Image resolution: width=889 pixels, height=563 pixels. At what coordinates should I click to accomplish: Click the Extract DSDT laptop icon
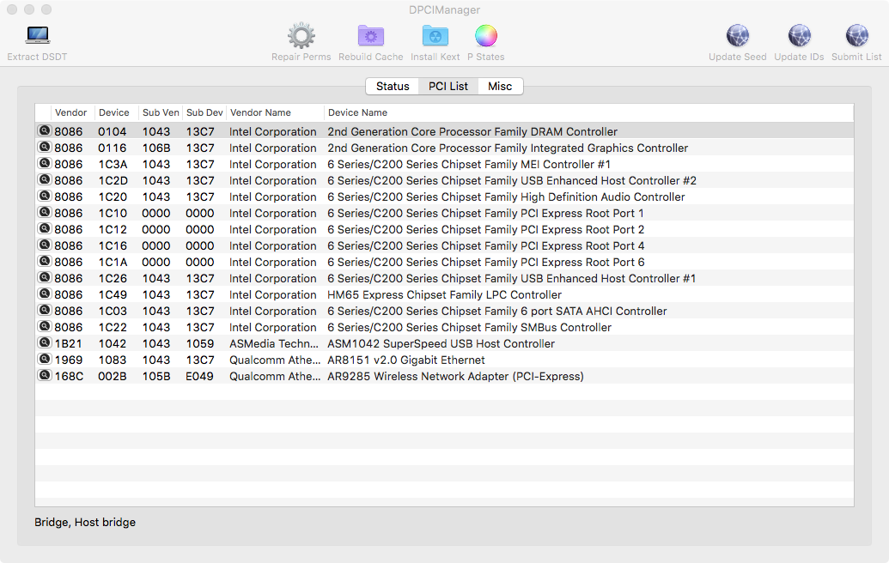pyautogui.click(x=38, y=36)
